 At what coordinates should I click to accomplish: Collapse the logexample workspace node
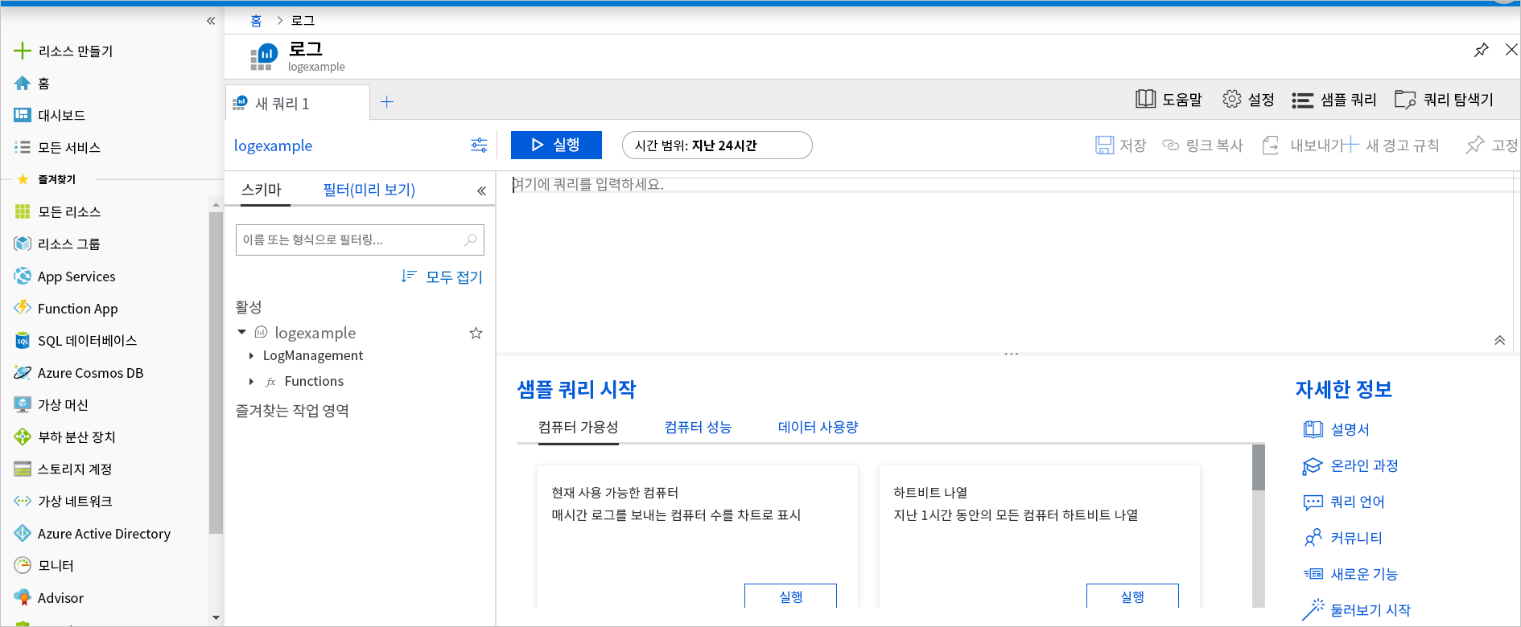[x=241, y=332]
